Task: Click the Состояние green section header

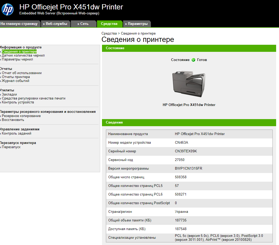Action: 189,48
